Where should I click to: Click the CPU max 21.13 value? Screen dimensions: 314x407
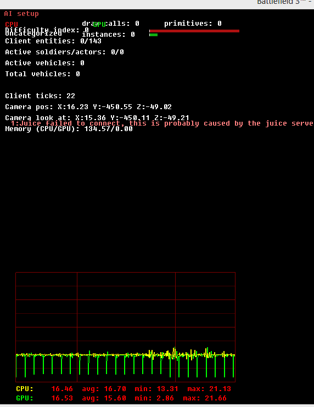pyautogui.click(x=209, y=389)
